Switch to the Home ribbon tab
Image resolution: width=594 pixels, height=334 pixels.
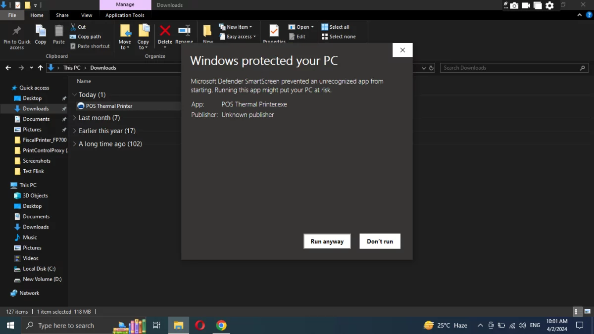(37, 15)
